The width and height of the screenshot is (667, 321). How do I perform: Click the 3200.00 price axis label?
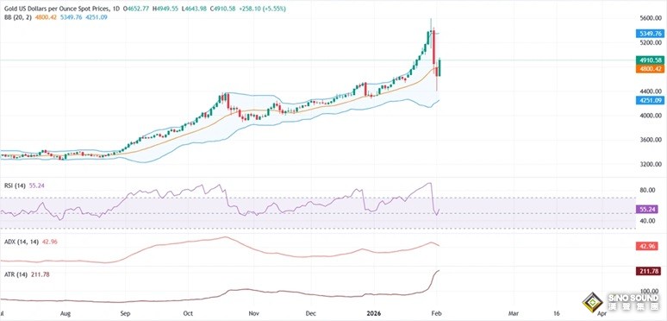tap(651, 164)
